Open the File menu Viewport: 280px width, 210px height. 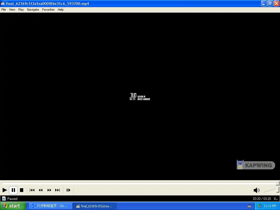tap(4, 10)
